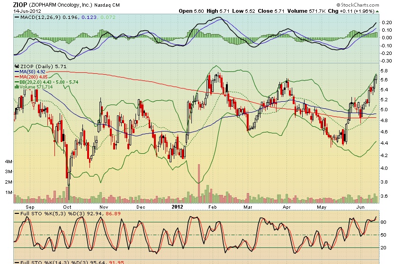Screen dimensions: 395x264
Task: Click the 80 stochastic overbought level label
Action: coord(384,222)
